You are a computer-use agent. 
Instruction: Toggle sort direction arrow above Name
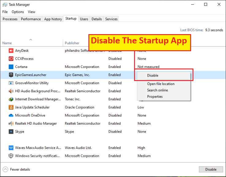31,40
